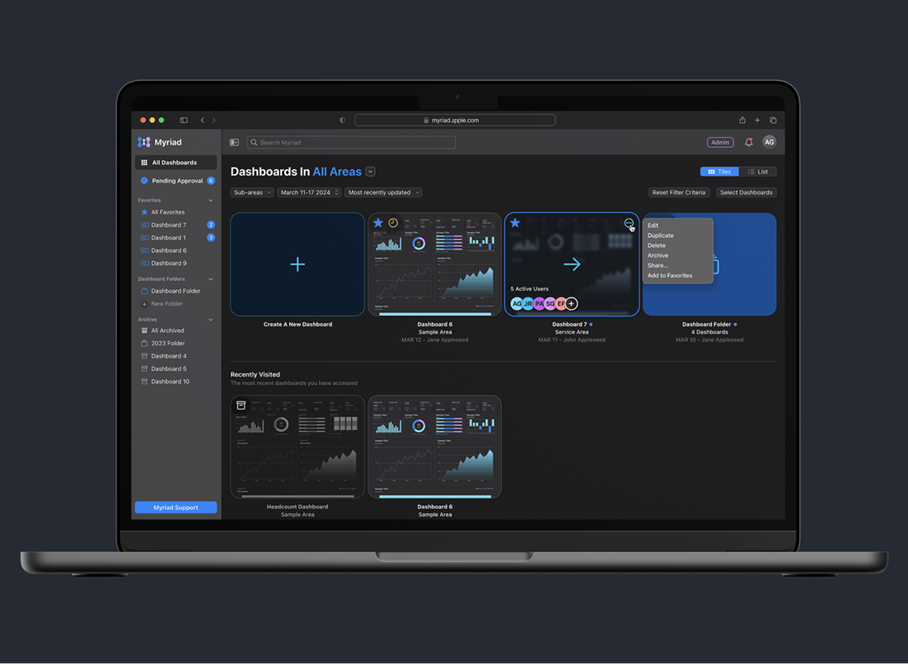Click the notification bell icon

coord(748,141)
